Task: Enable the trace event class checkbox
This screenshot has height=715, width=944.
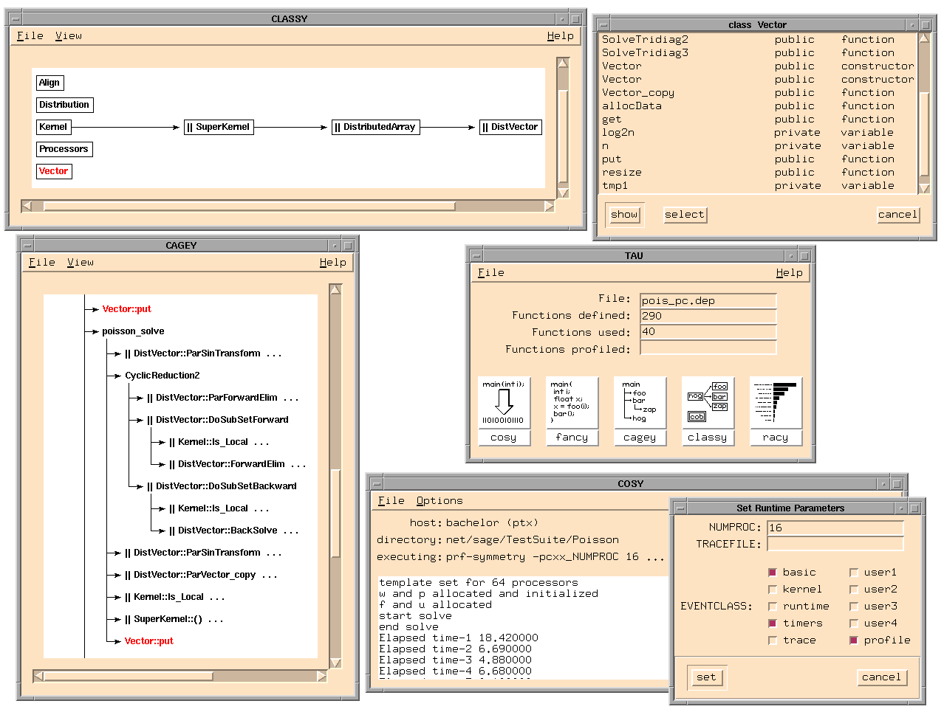Action: (773, 640)
